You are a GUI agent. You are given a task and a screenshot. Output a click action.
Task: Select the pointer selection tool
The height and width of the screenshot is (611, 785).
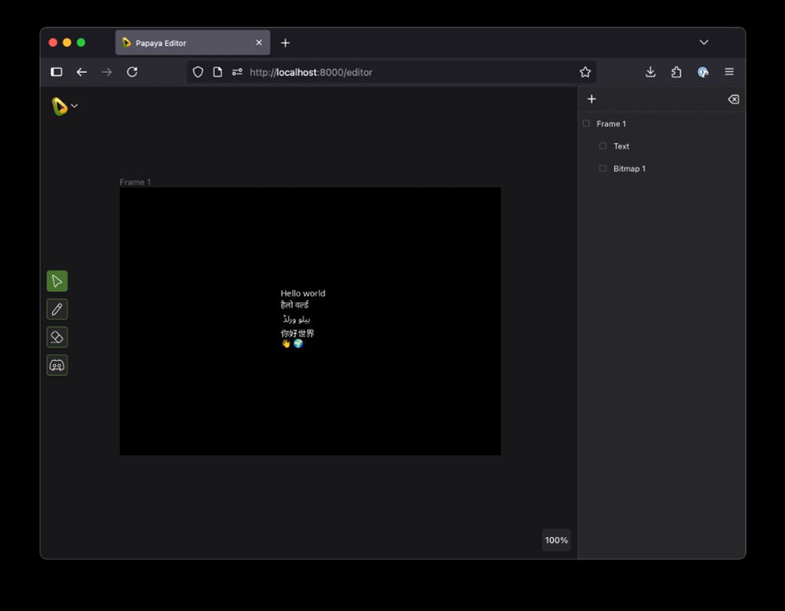click(57, 282)
